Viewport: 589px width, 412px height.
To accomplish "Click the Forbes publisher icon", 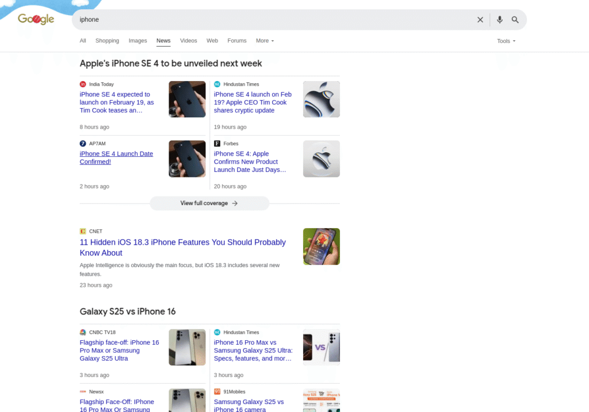I will pos(217,144).
